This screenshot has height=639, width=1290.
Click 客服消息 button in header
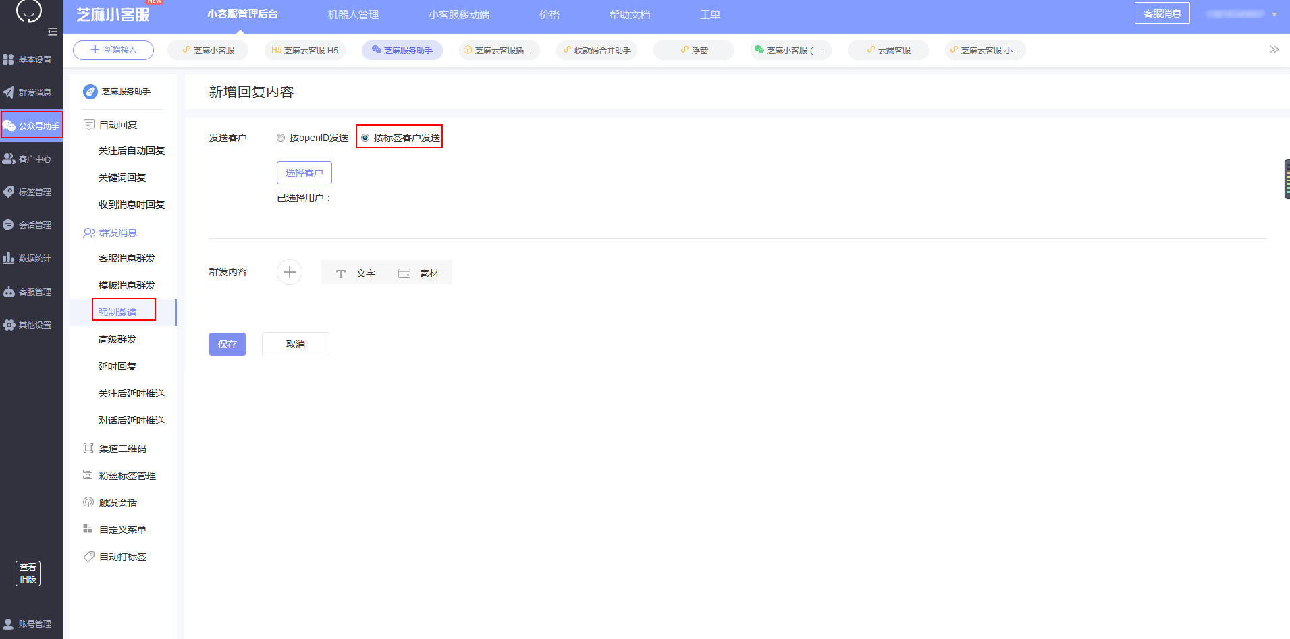[1162, 13]
